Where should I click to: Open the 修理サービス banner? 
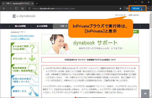tap(25, 91)
